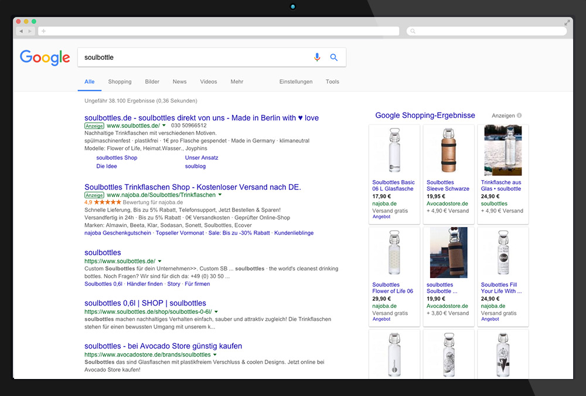586x396 pixels.
Task: Click 'soulbottles Soulbottle ...' product photo
Action: pyautogui.click(x=448, y=253)
